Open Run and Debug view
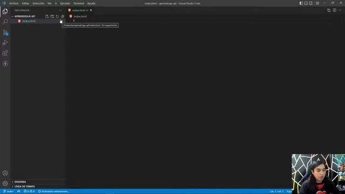This screenshot has width=345, height=194. coord(5,43)
